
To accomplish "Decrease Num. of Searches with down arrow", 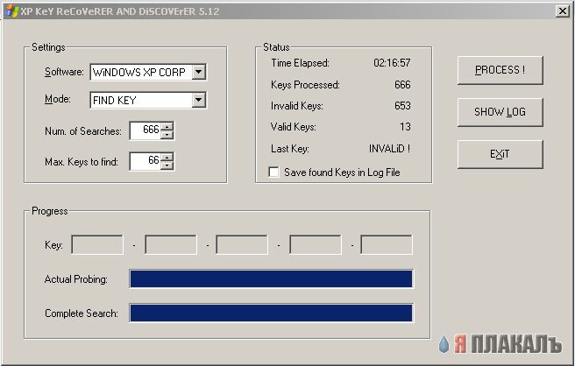I will pyautogui.click(x=167, y=135).
